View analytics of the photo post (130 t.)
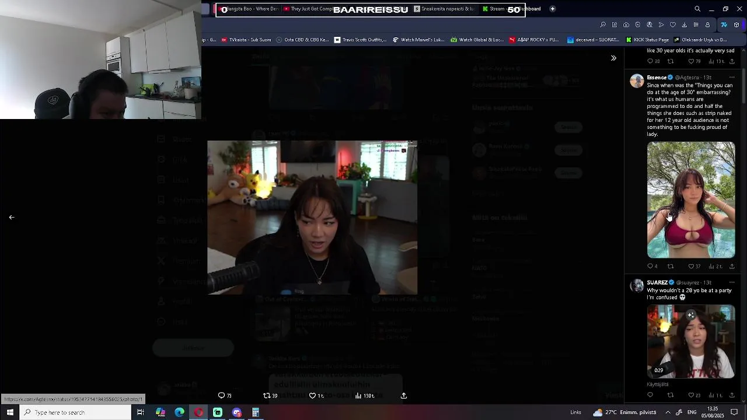The width and height of the screenshot is (747, 420). pyautogui.click(x=365, y=395)
